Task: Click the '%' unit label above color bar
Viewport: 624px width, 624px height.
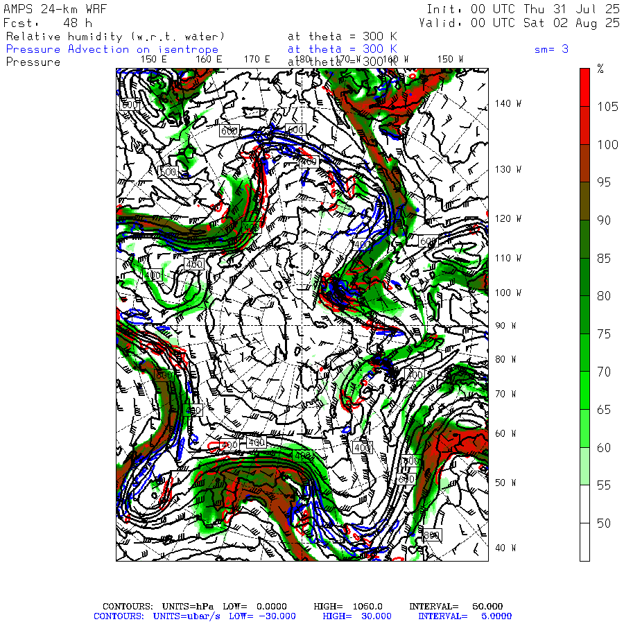Action: (x=600, y=69)
